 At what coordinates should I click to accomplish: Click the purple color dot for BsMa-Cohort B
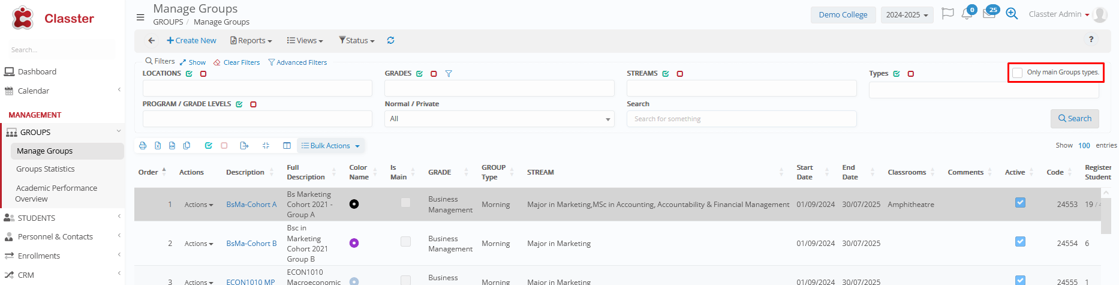click(354, 243)
